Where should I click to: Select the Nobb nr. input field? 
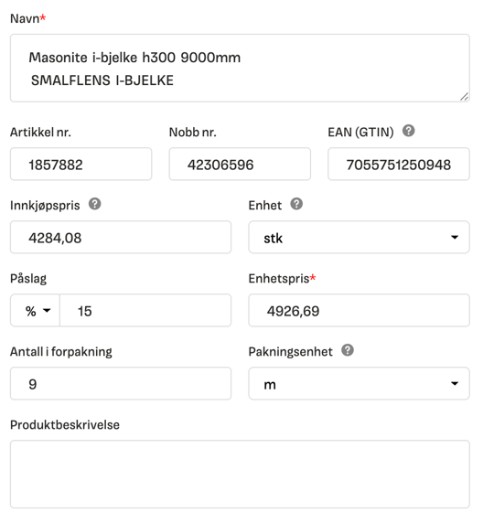tap(240, 164)
